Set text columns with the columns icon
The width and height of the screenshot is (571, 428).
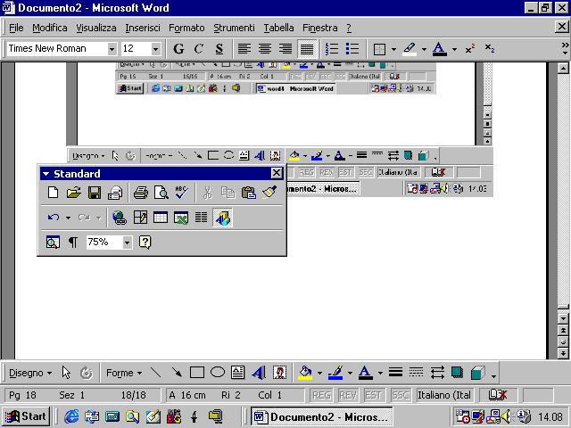pyautogui.click(x=201, y=218)
